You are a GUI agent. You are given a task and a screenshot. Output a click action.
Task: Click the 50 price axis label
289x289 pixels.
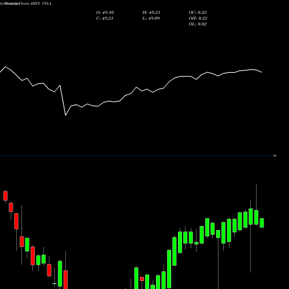[275, 155]
